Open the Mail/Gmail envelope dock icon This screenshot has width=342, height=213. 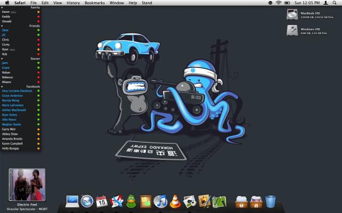point(116,201)
